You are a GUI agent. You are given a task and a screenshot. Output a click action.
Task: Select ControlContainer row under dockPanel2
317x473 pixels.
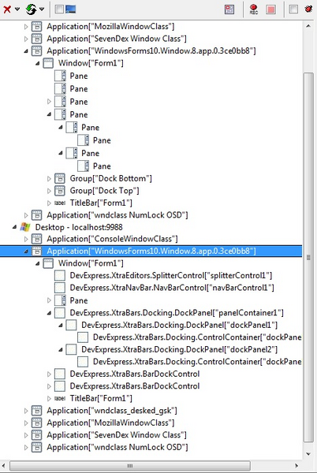click(197, 362)
